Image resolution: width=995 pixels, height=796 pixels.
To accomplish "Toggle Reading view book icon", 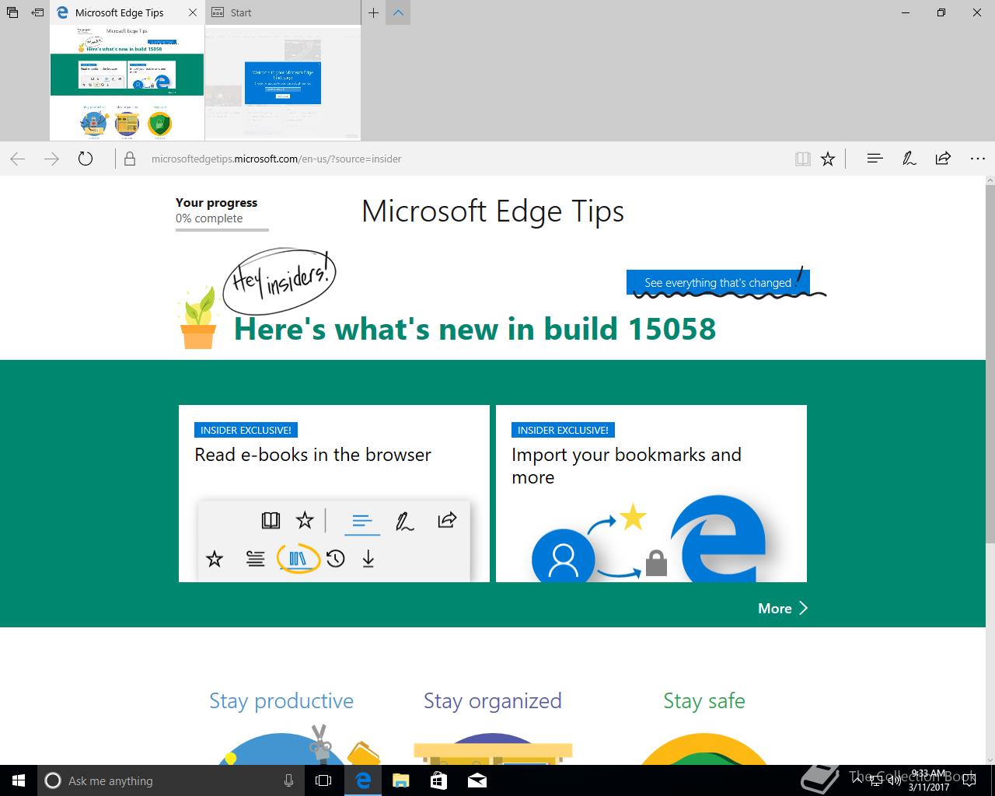I will [803, 159].
